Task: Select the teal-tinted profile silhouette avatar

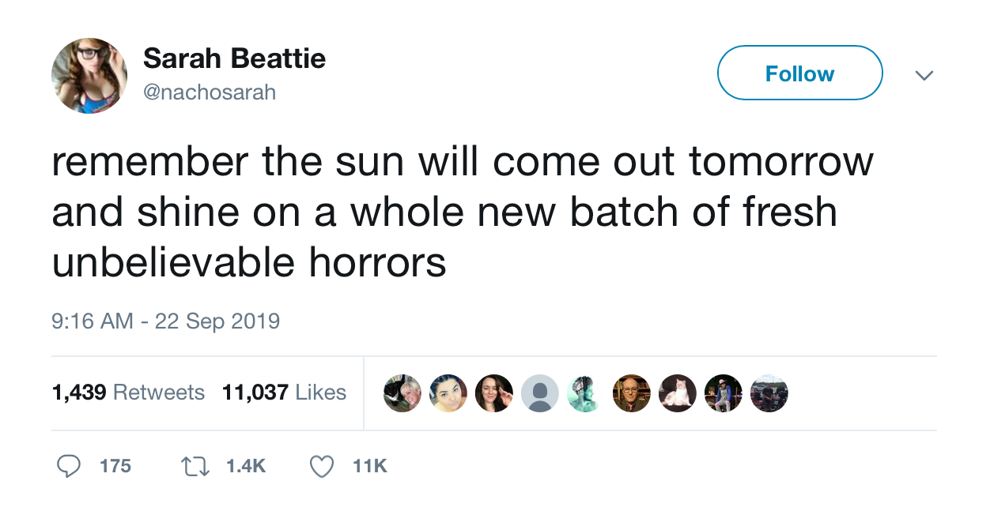Action: pos(585,393)
